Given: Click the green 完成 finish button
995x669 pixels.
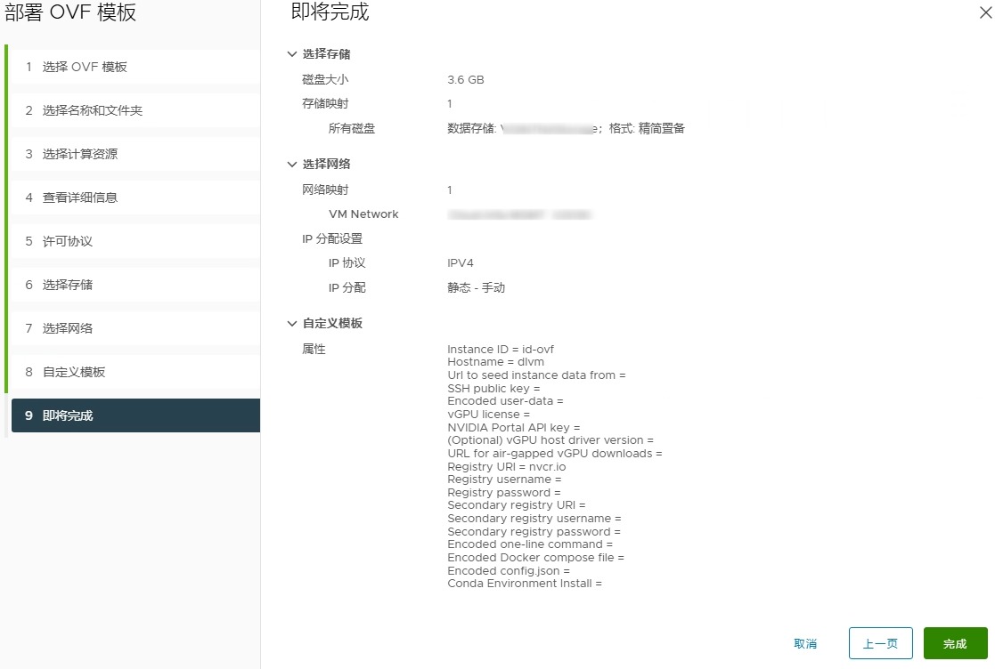Looking at the screenshot, I should (955, 644).
